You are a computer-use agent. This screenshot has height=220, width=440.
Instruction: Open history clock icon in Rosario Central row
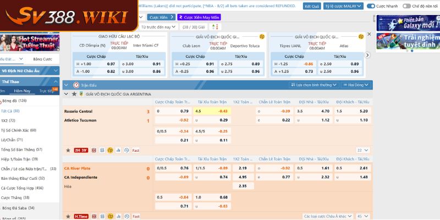coord(127,150)
